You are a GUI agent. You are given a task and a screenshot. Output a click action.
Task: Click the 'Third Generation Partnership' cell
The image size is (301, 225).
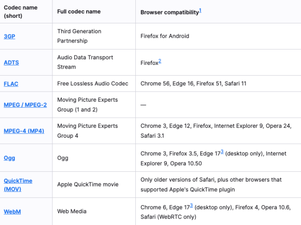pos(79,36)
